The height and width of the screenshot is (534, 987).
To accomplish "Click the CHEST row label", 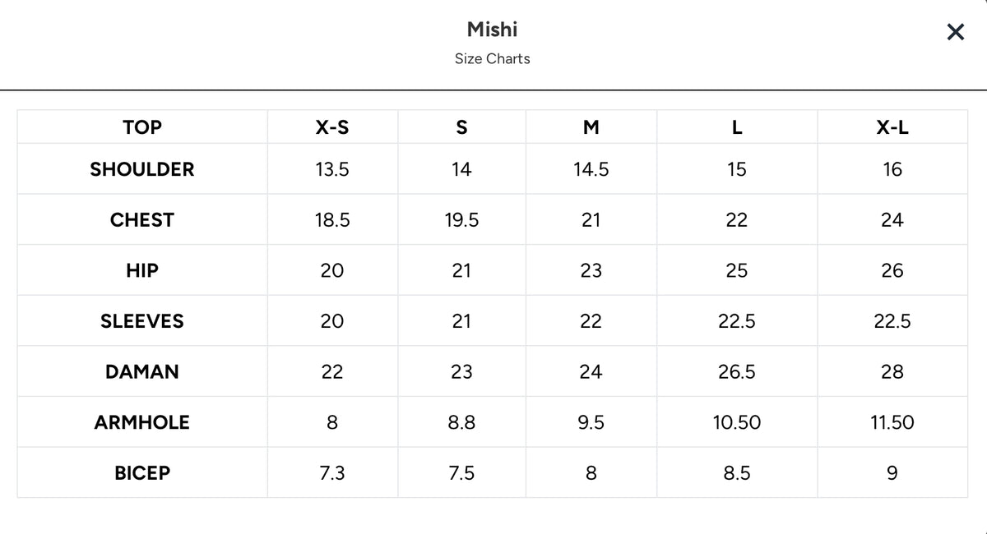I will (x=142, y=220).
